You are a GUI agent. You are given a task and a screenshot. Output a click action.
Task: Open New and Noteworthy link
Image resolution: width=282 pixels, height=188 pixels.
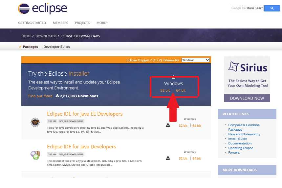pos(244,134)
